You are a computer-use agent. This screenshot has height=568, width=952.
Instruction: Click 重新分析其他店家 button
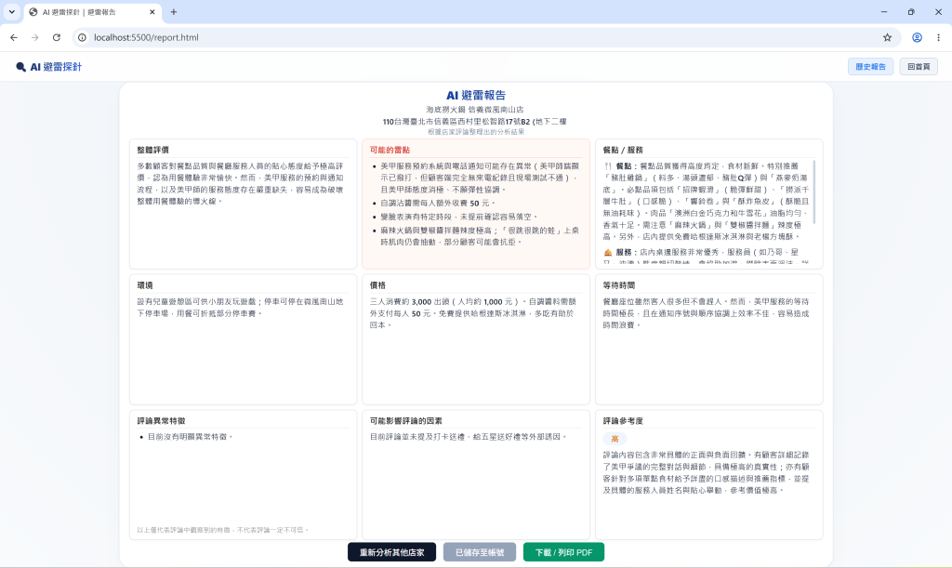tap(391, 552)
